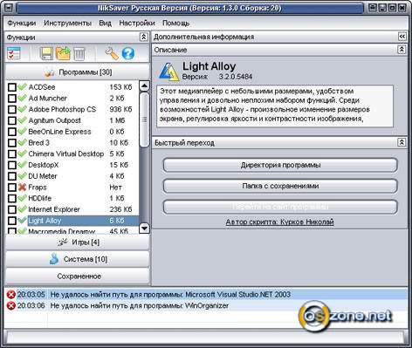The height and width of the screenshot is (348, 412).
Task: Click the red error icon for Visual Studio message
Action: tap(11, 295)
